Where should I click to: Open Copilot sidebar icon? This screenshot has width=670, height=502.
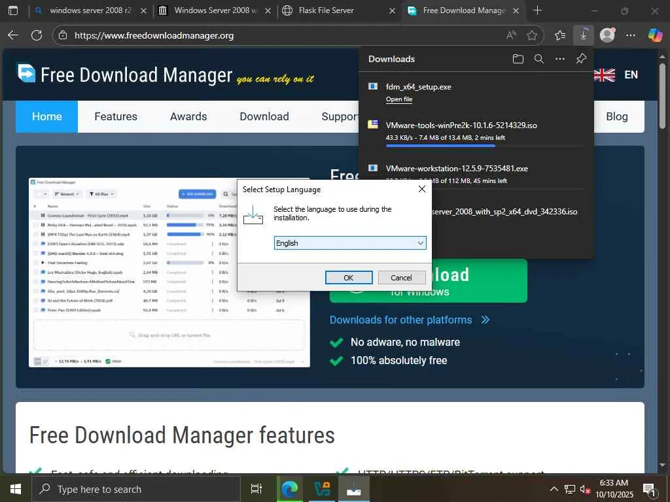655,35
